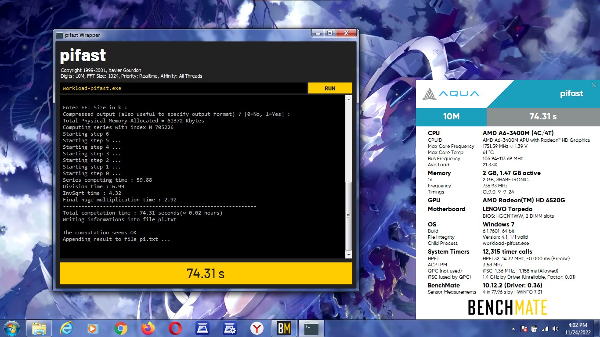Open scanner settings taskbar icon with gear
The height and width of the screenshot is (337, 600).
[230, 328]
